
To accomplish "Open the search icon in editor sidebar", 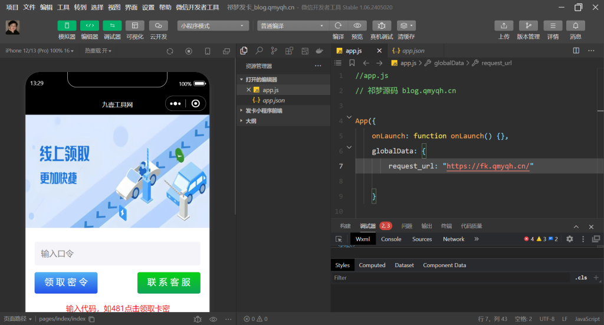I will (x=259, y=51).
